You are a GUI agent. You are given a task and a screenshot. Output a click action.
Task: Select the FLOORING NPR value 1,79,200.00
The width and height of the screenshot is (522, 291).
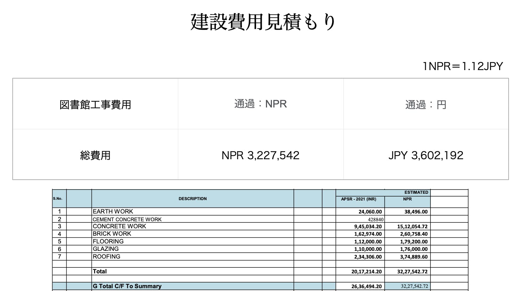click(414, 242)
